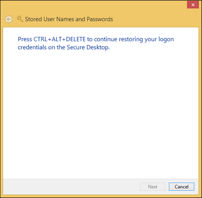Click the grey footer bar left of Next
Viewport: 202px width, 198px height.
pos(69,186)
